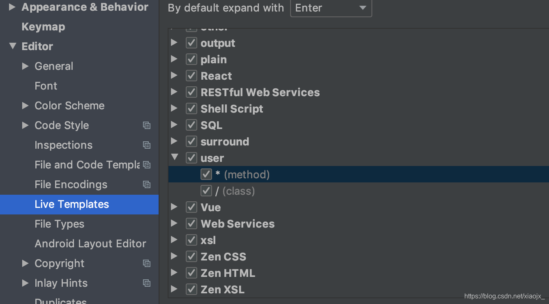Screen dimensions: 549x304
Task: Expand the SQL template group
Action: [x=174, y=124]
